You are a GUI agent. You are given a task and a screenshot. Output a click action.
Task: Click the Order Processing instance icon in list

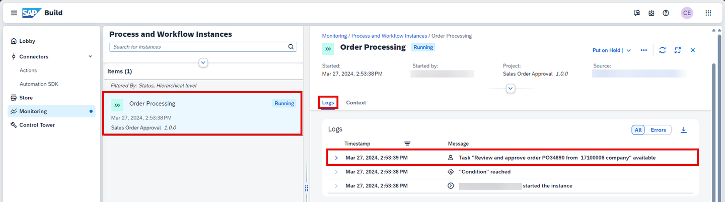pyautogui.click(x=117, y=105)
